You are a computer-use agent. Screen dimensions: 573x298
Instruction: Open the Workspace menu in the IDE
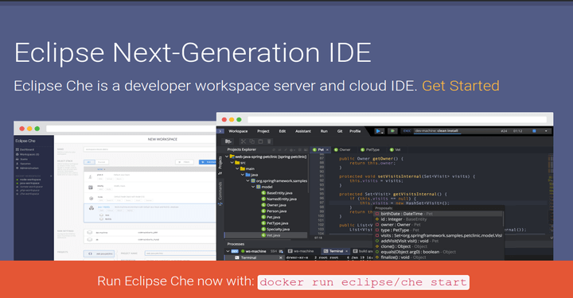(x=238, y=131)
